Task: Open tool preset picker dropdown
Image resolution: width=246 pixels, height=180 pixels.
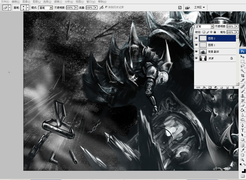Action: click(x=10, y=7)
